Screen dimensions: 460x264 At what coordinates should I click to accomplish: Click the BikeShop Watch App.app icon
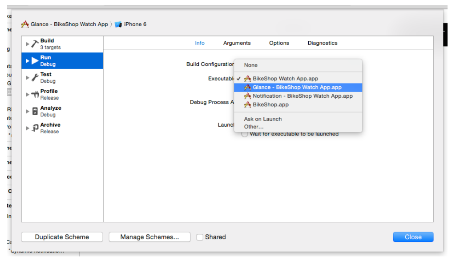click(x=248, y=79)
